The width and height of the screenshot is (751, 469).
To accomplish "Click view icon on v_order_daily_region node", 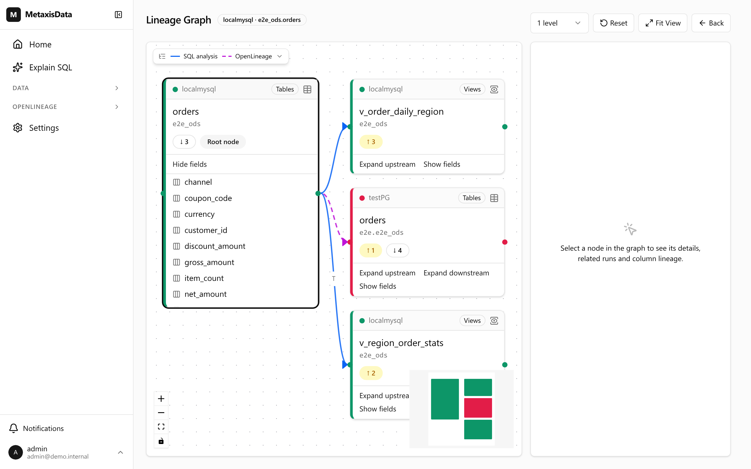I will click(494, 89).
